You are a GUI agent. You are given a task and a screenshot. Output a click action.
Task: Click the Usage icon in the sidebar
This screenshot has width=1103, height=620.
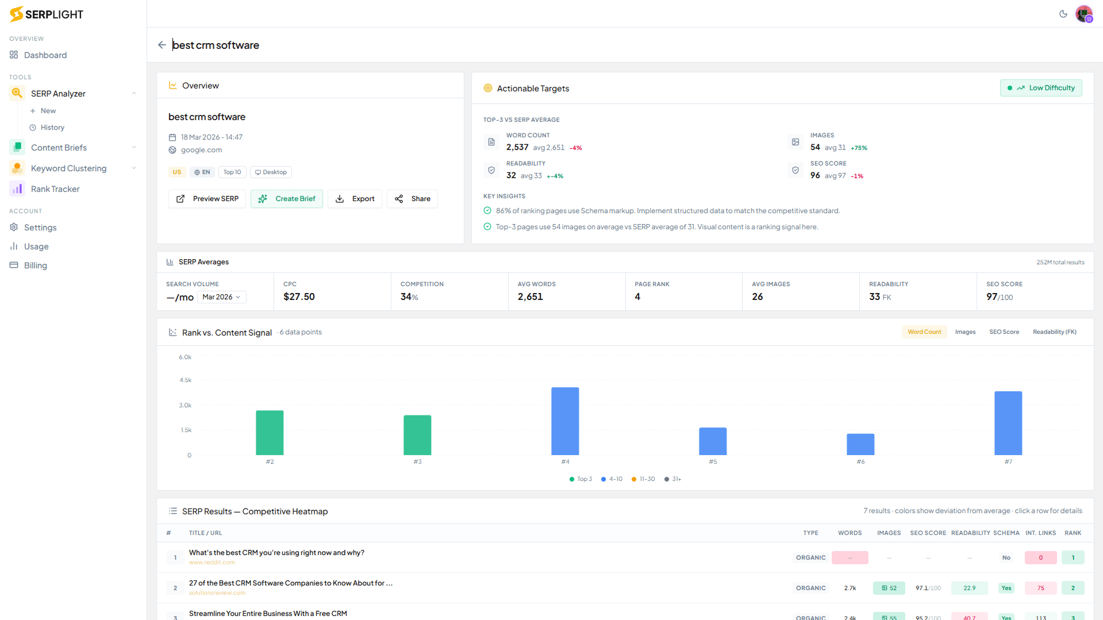click(x=14, y=246)
